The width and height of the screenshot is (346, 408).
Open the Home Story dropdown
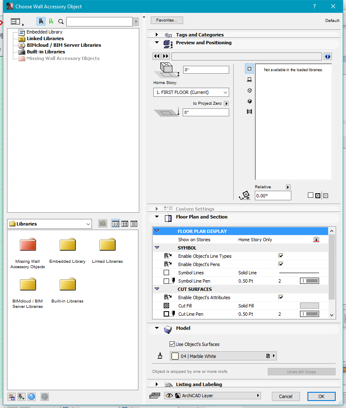click(191, 92)
